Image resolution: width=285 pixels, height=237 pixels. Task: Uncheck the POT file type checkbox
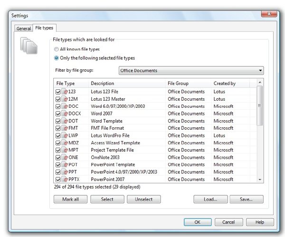(58, 165)
